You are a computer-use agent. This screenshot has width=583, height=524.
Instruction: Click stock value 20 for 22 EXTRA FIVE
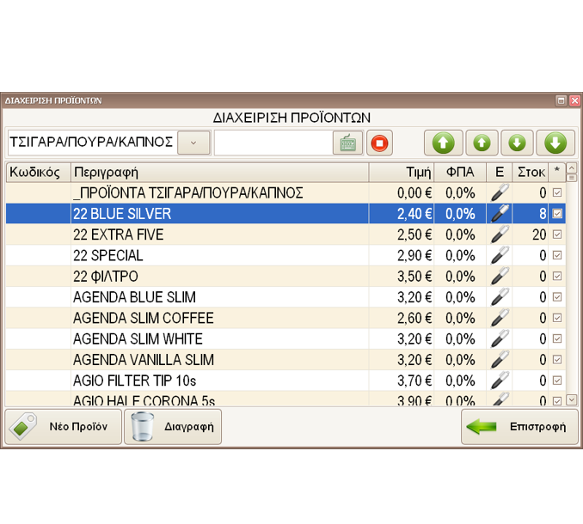[x=539, y=235]
